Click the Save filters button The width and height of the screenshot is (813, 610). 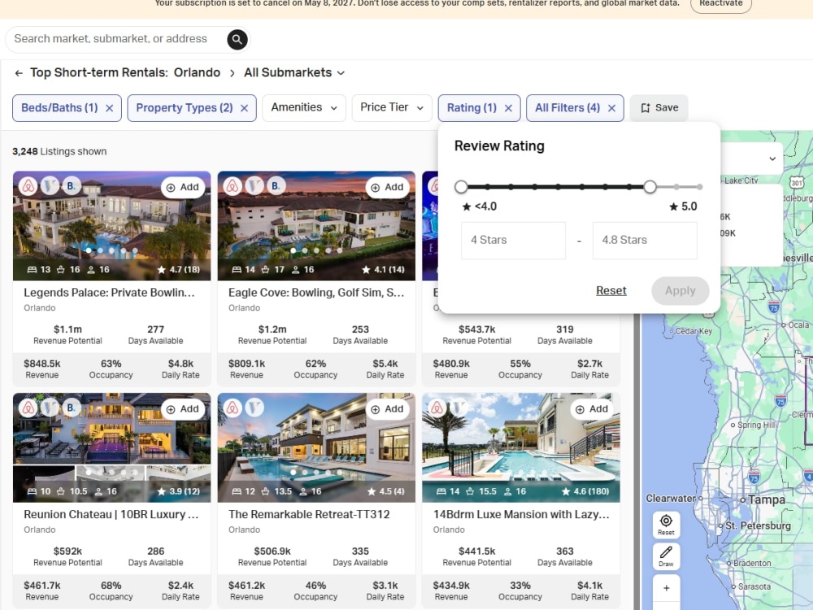click(x=659, y=108)
